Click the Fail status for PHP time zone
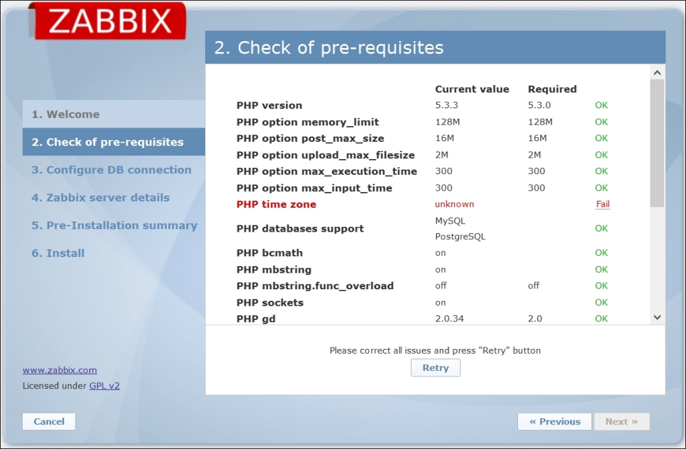This screenshot has height=449, width=686. click(603, 204)
